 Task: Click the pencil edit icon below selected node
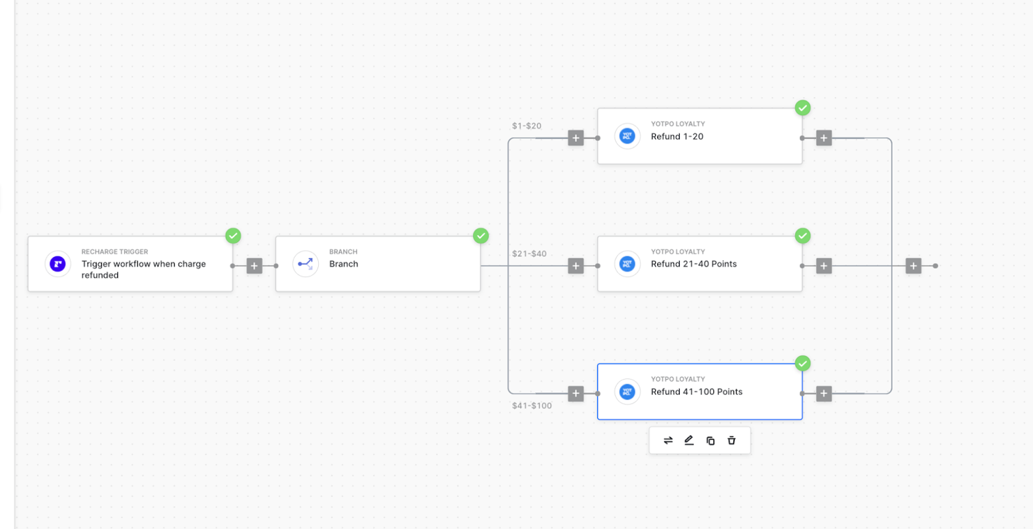pos(689,440)
